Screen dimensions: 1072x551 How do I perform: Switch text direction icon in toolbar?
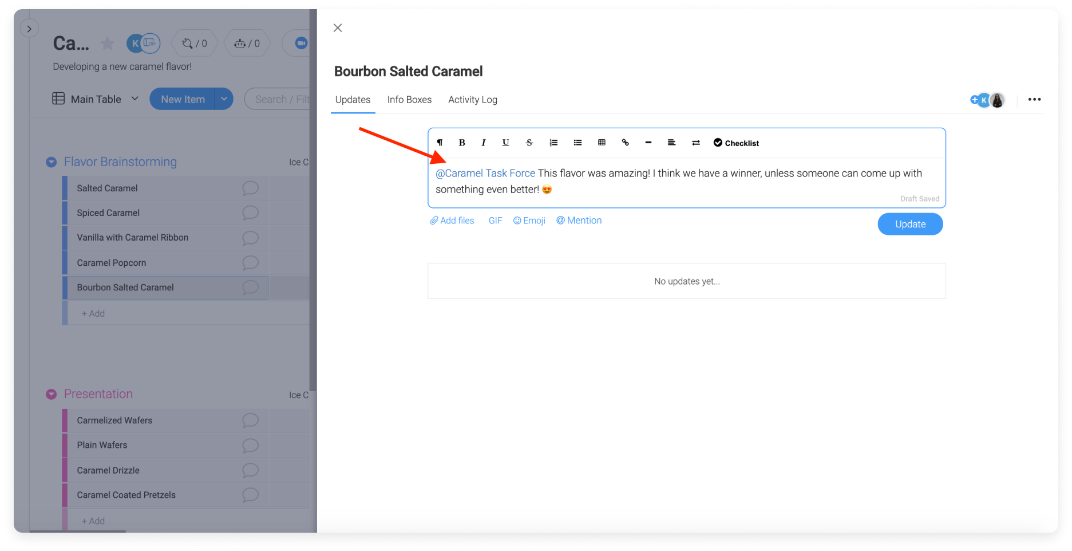pos(696,143)
